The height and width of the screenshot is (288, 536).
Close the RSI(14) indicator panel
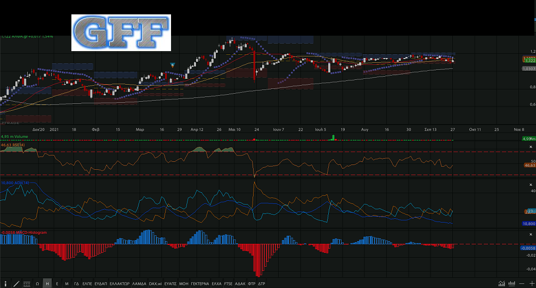coord(531,147)
